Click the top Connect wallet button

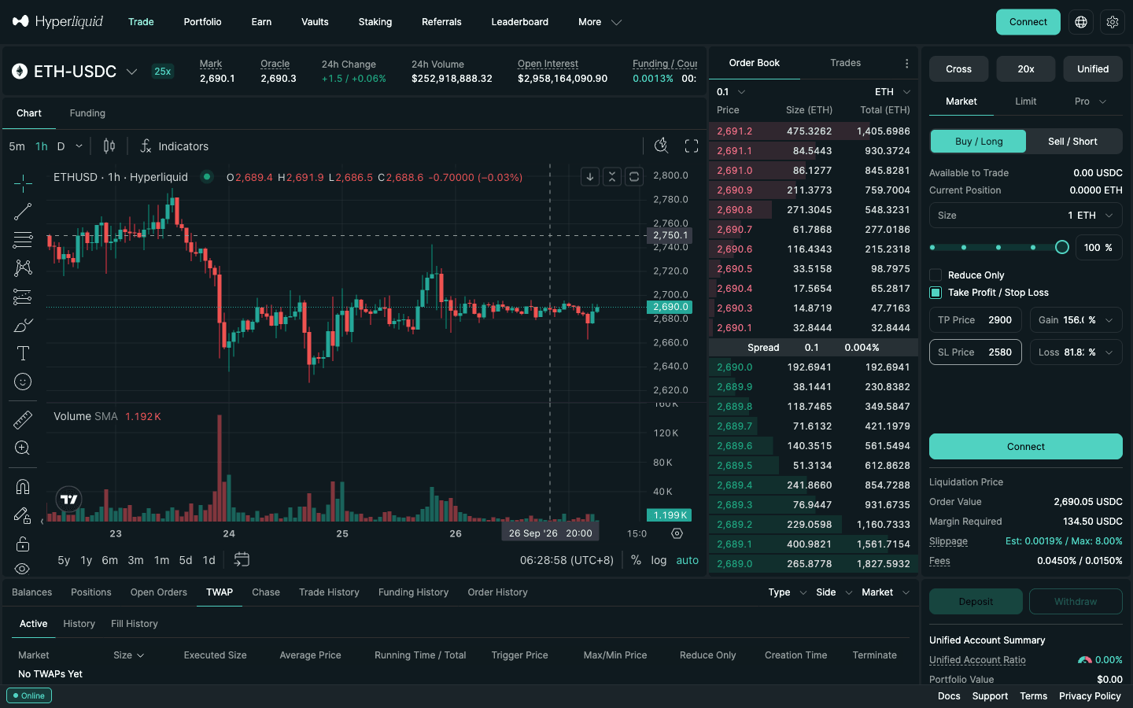[x=1028, y=22]
